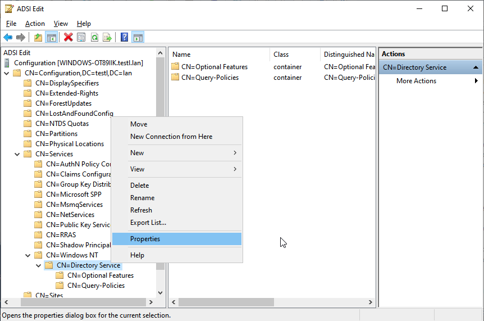484x321 pixels.
Task: Click the Class column header
Action: pyautogui.click(x=281, y=55)
